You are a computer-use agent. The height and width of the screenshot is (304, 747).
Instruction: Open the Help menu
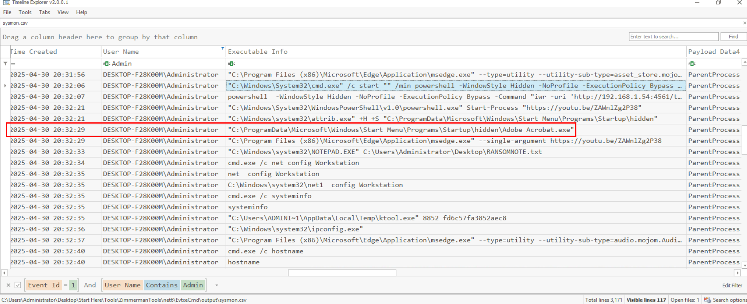(81, 12)
